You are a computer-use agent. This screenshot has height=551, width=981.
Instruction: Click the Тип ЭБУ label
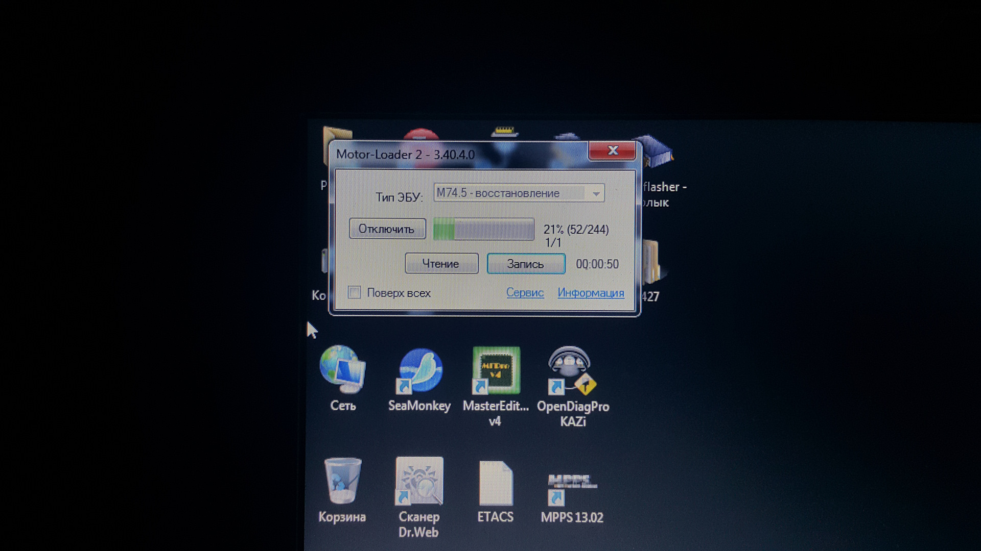[x=399, y=197]
